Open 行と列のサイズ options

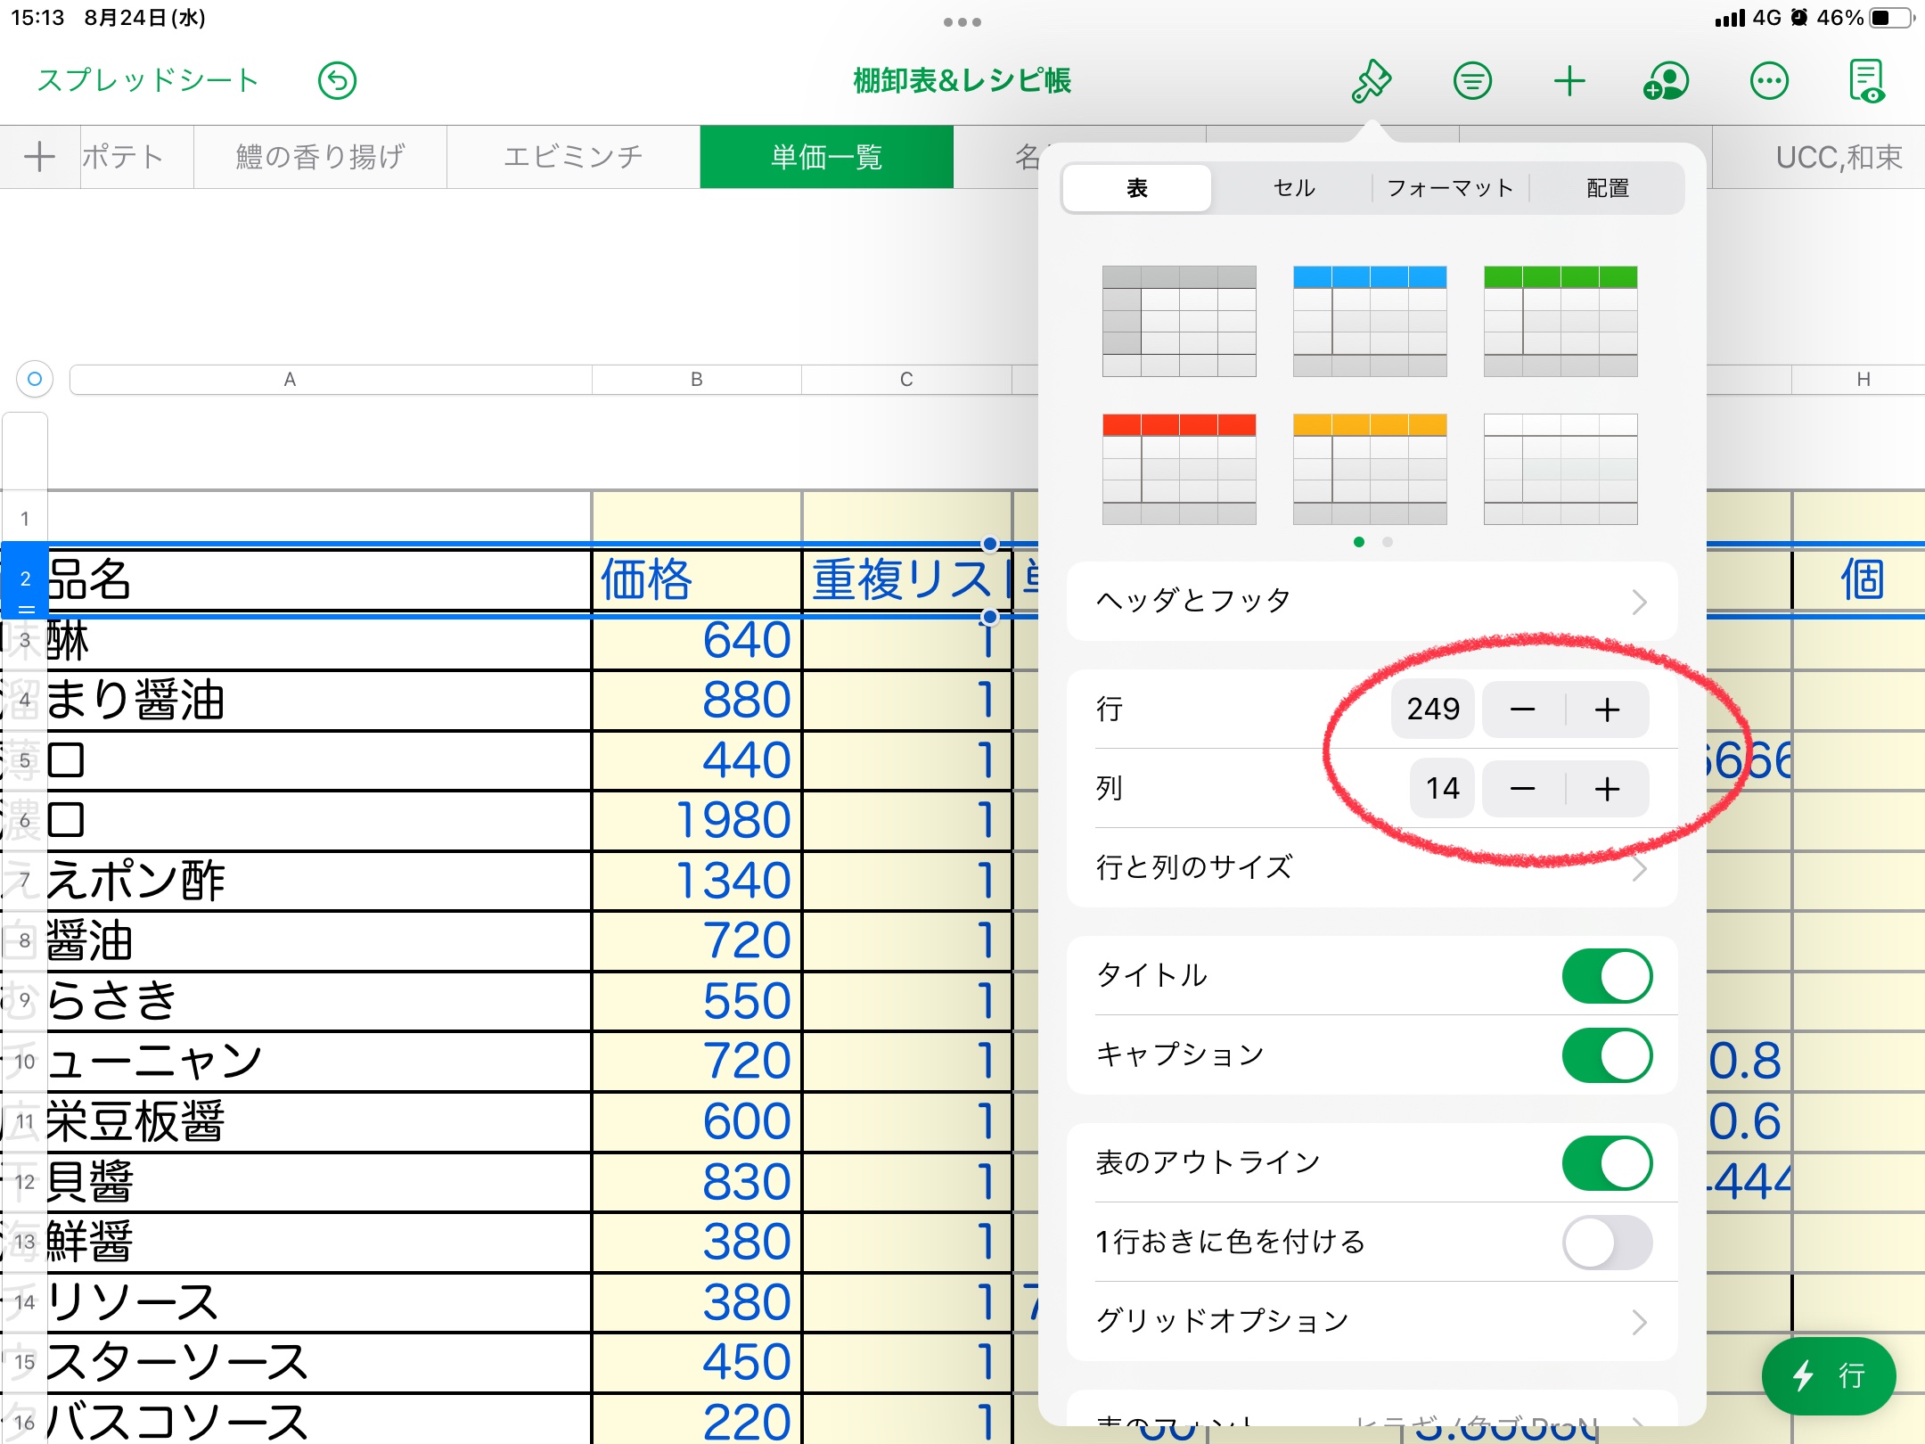pyautogui.click(x=1371, y=867)
